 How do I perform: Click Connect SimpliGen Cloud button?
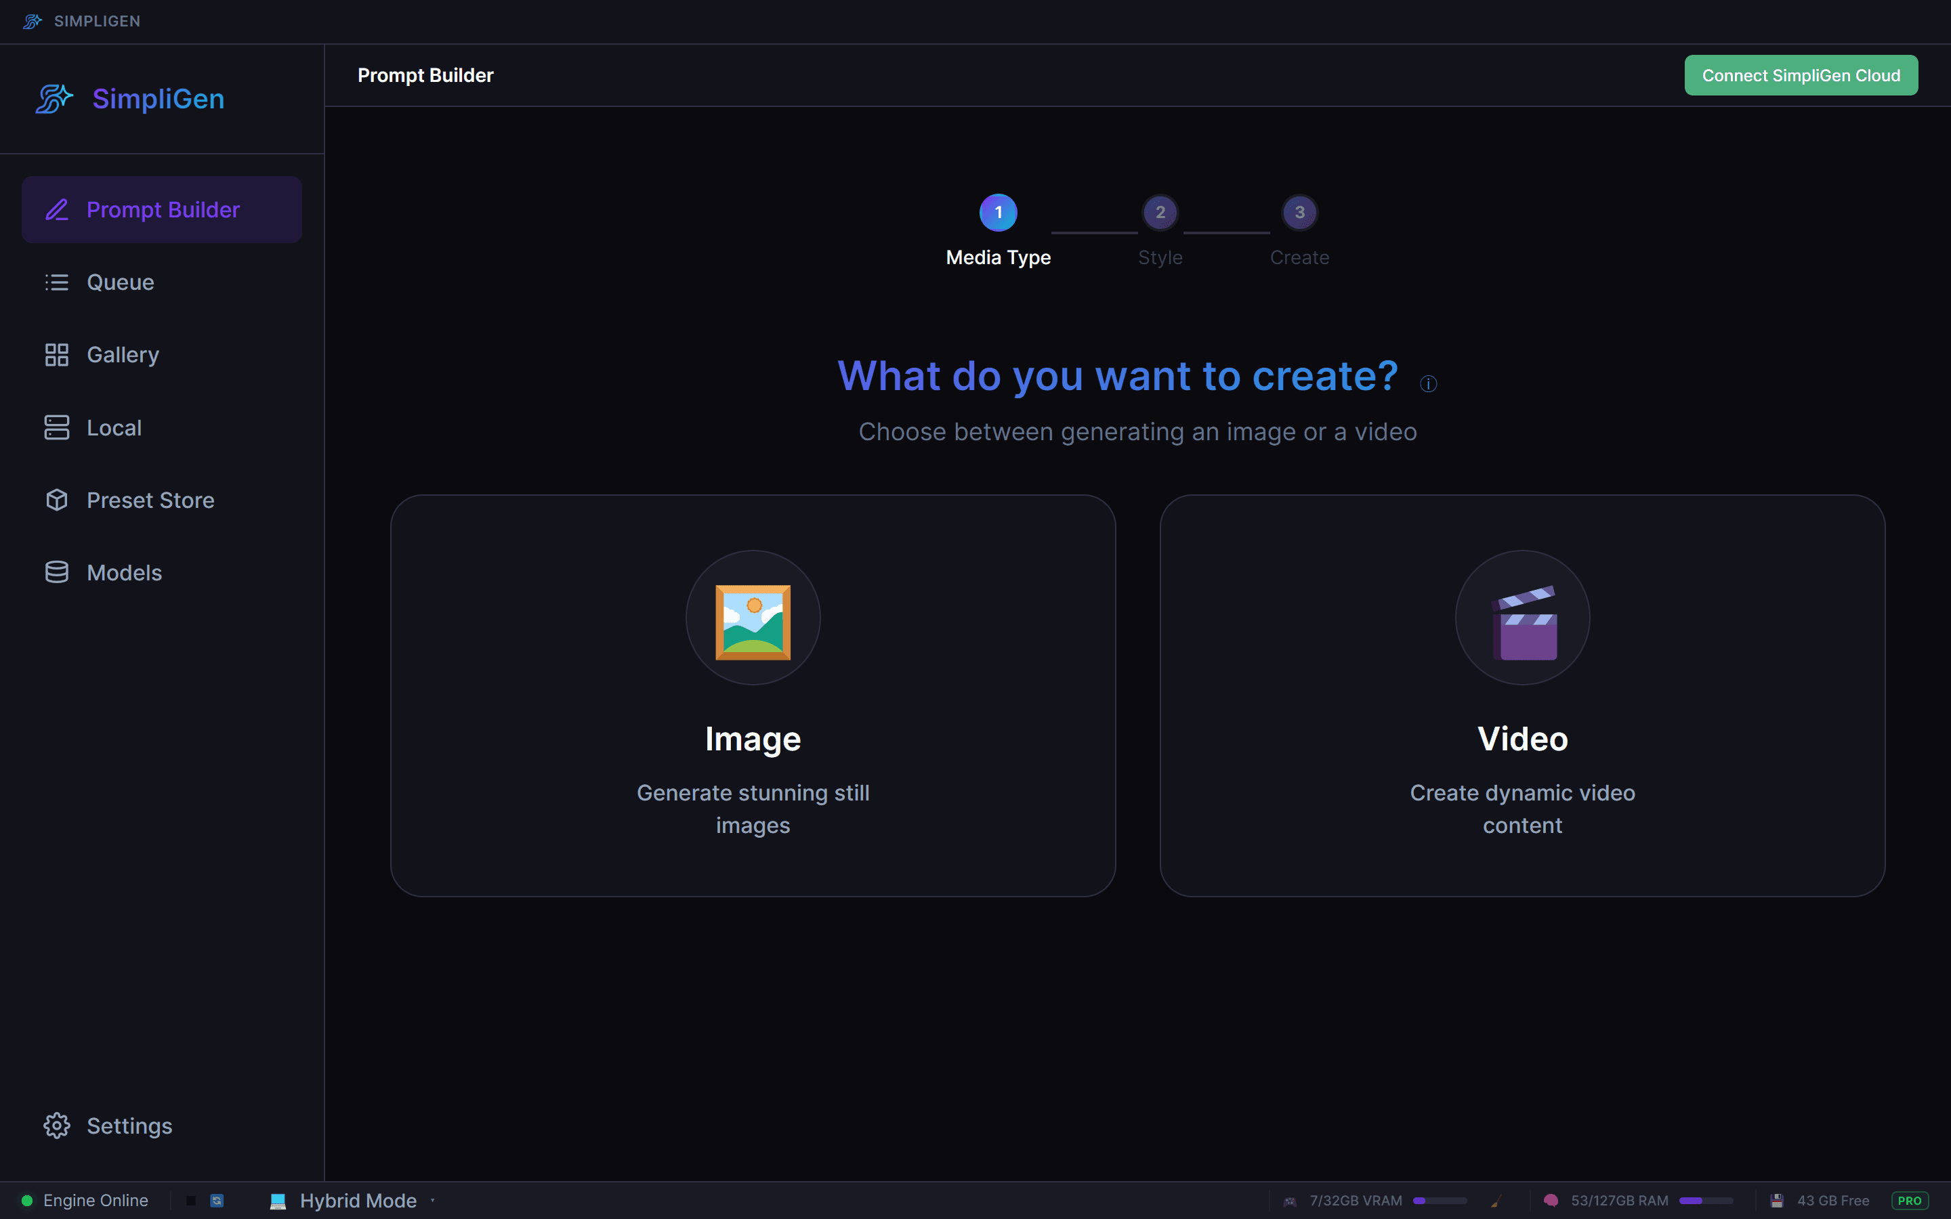tap(1801, 75)
